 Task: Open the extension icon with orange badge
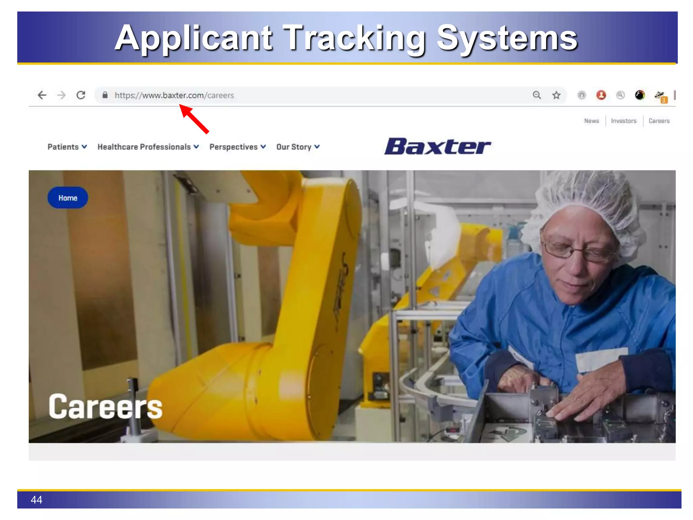(661, 96)
